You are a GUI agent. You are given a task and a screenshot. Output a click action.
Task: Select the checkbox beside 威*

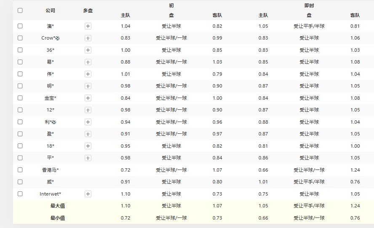(x=20, y=182)
